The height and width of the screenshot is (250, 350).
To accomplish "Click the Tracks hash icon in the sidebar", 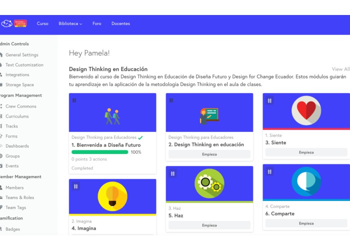I will (1, 126).
